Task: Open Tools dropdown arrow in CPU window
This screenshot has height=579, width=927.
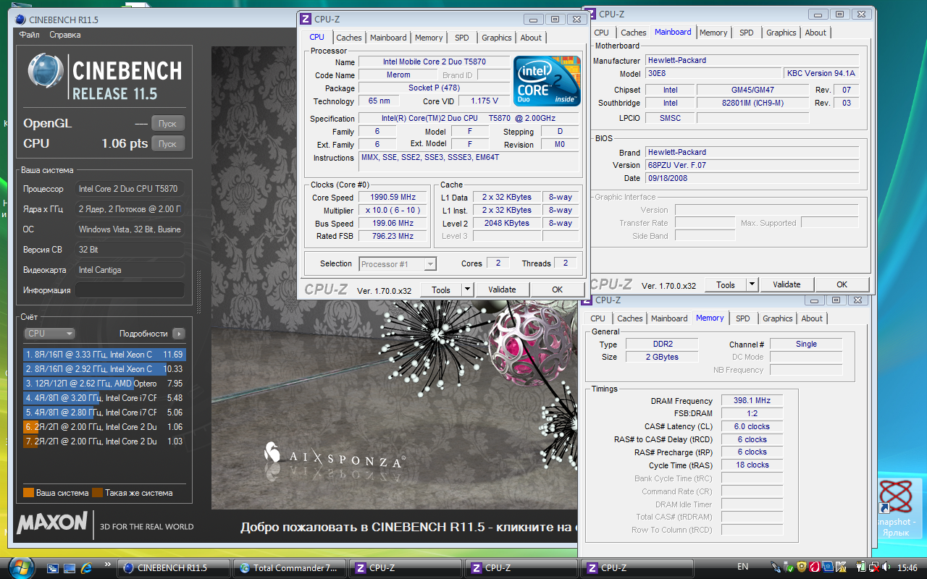Action: coord(467,289)
